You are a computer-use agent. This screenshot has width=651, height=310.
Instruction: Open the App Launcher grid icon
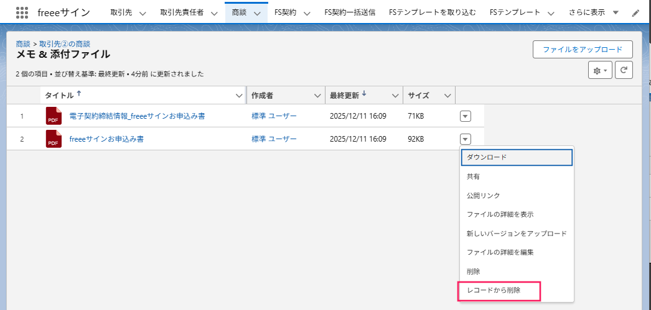(x=22, y=12)
